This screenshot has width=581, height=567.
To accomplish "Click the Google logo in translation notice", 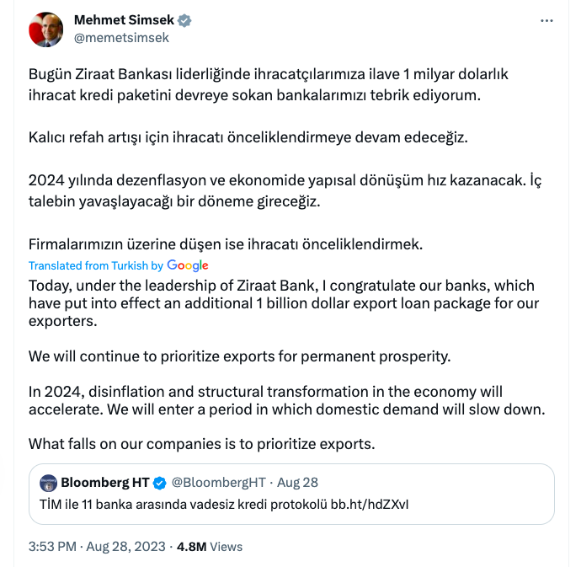I will [188, 265].
